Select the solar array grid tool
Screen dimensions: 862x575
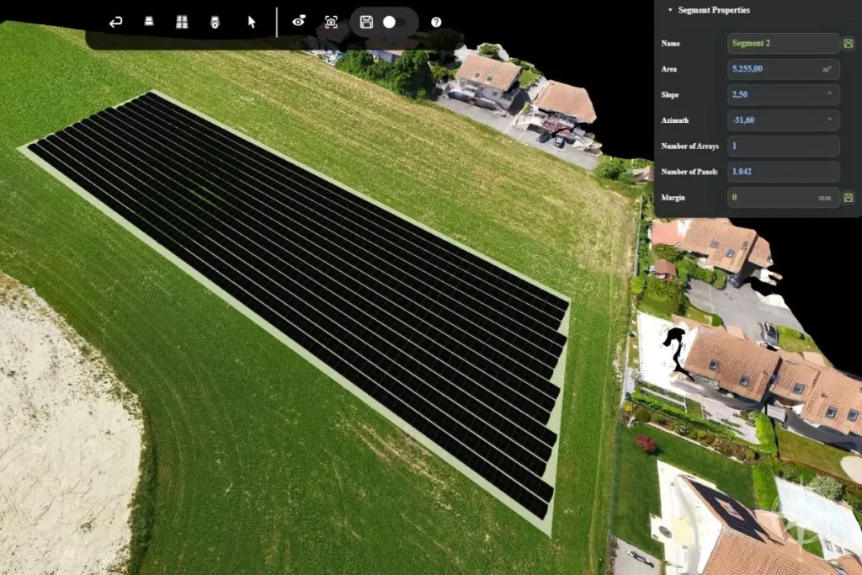[182, 21]
